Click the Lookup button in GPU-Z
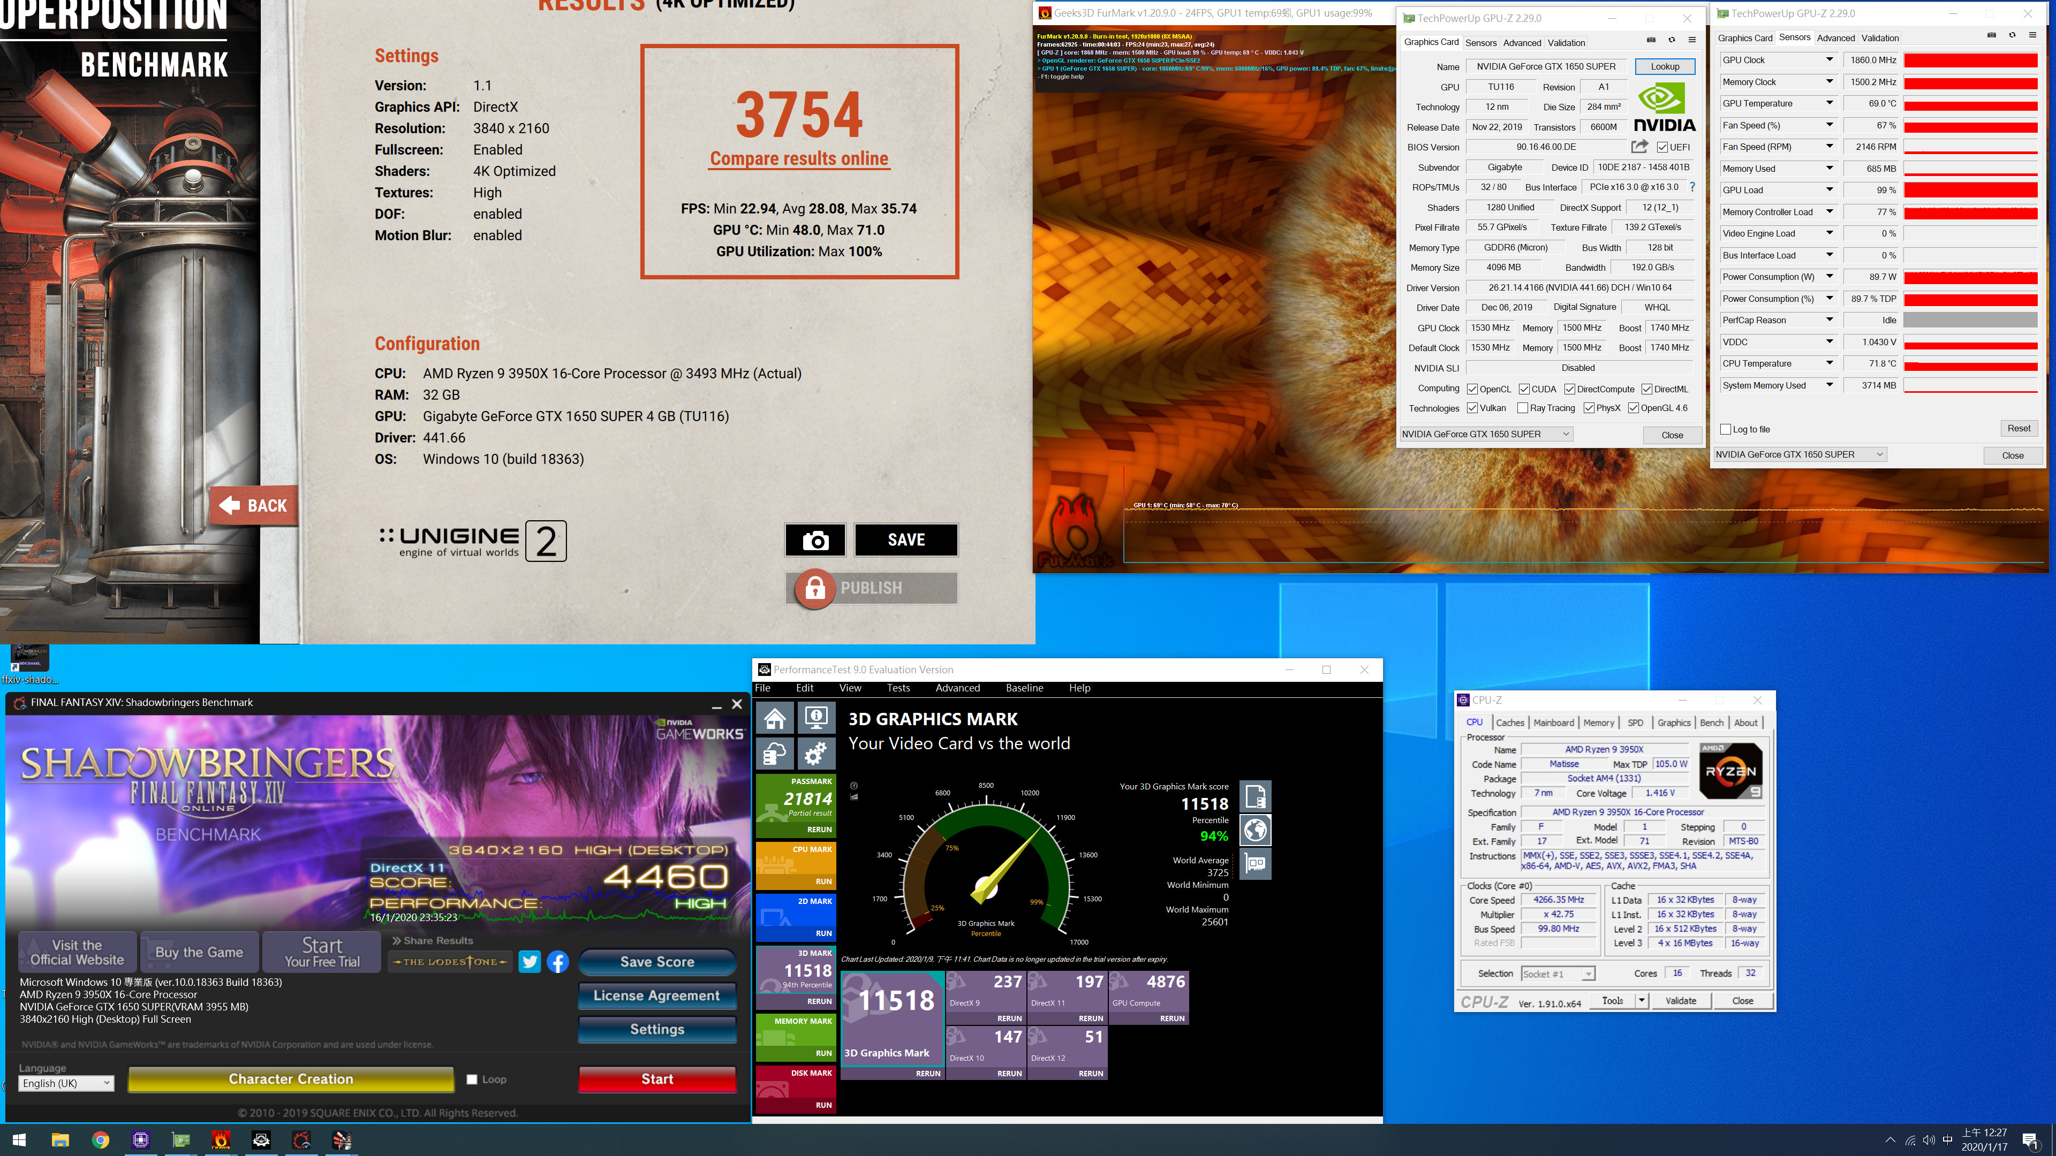2056x1156 pixels. pos(1665,66)
